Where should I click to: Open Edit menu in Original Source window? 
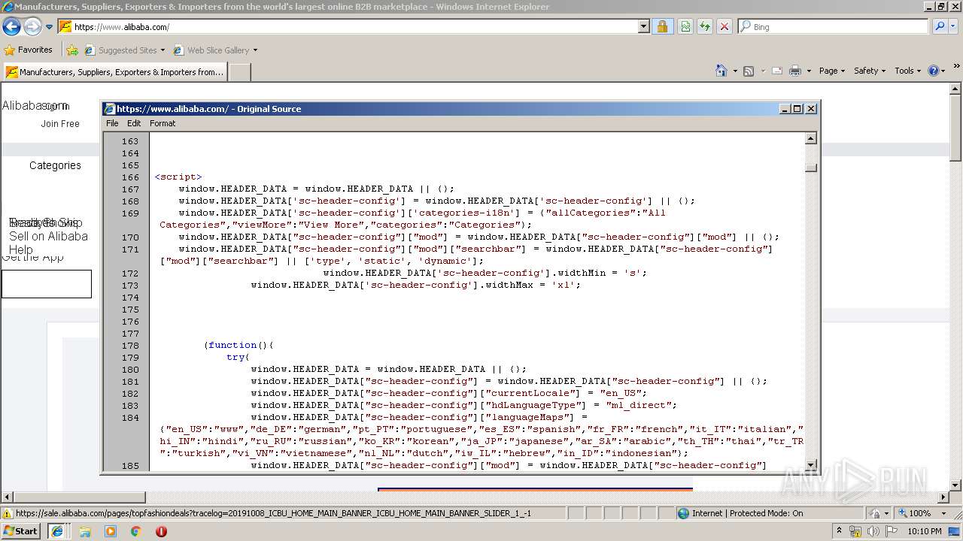pos(134,123)
